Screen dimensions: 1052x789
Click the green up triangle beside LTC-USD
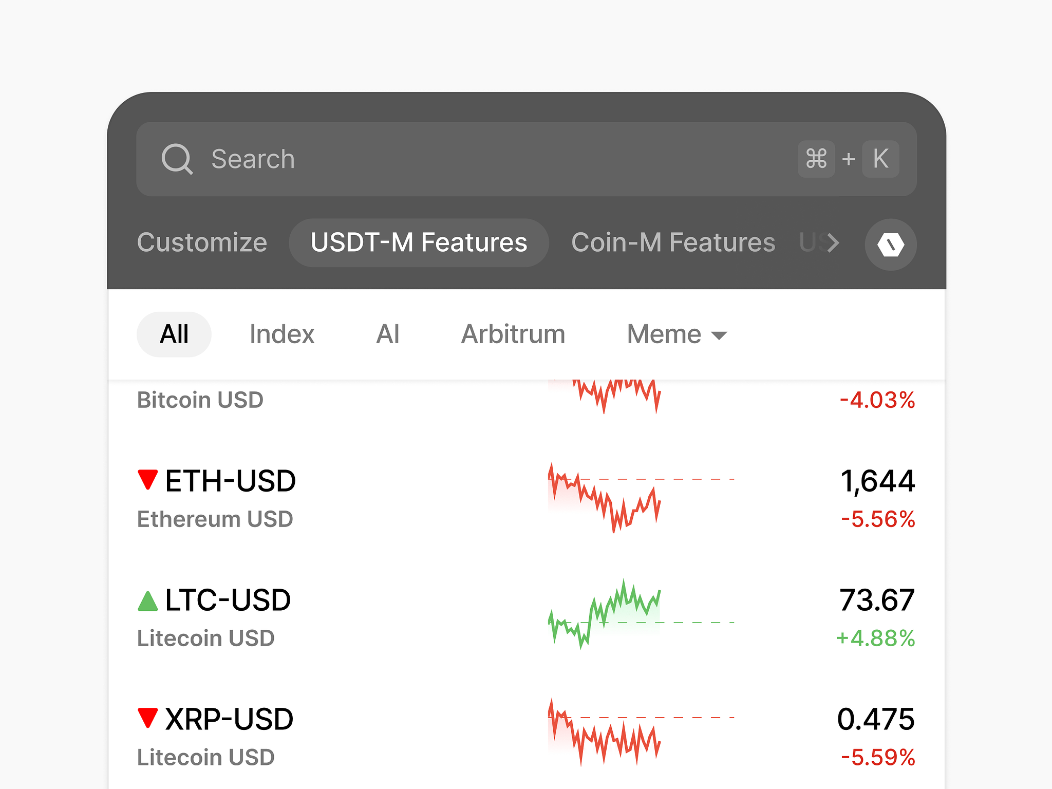(x=148, y=600)
